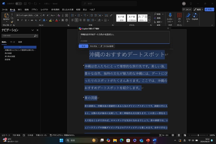
Task: Switch to the デザイン tab
Action: [x=35, y=9]
